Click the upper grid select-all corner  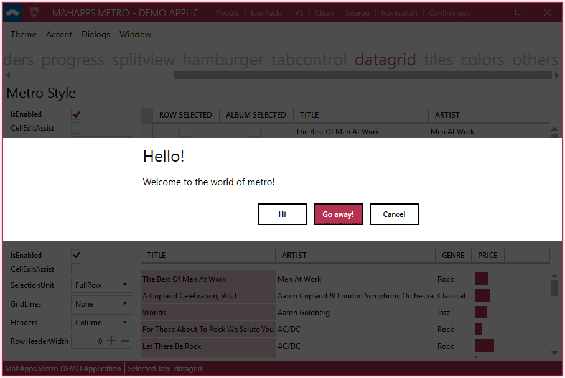click(147, 115)
